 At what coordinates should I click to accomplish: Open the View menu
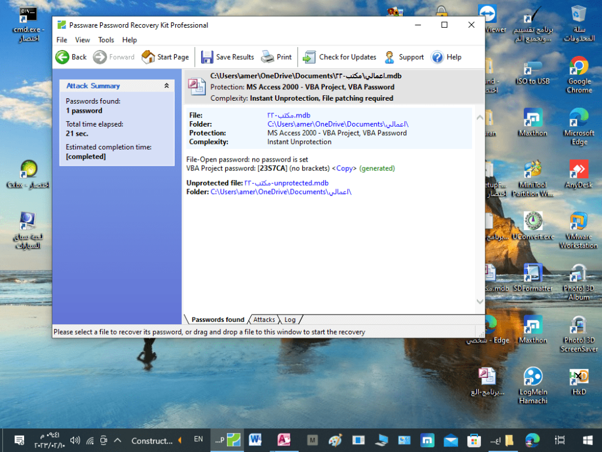[82, 40]
